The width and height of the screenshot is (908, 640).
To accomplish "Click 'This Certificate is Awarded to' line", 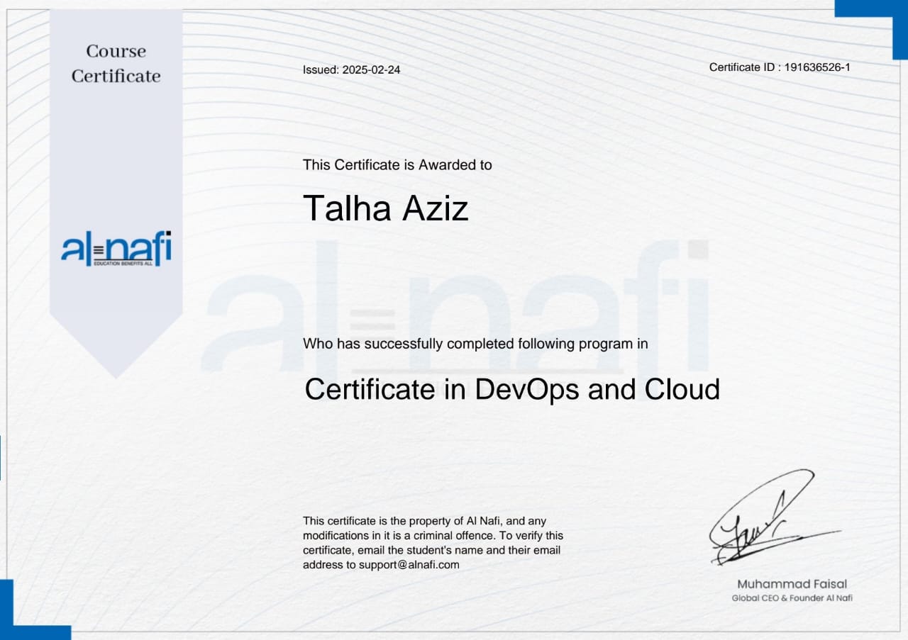I will tap(397, 164).
